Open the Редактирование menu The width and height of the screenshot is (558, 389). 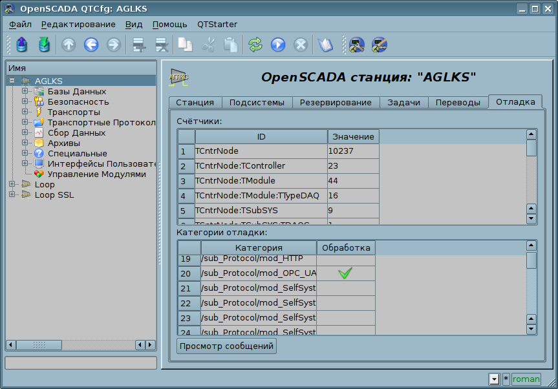(x=78, y=25)
